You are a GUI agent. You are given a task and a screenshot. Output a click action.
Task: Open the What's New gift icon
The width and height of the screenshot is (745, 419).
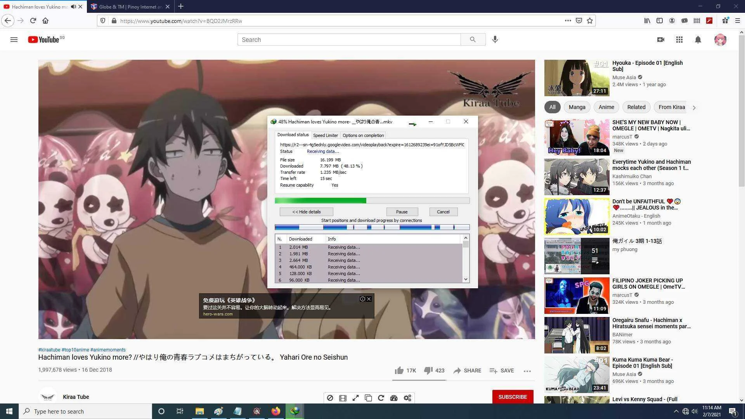pos(725,21)
